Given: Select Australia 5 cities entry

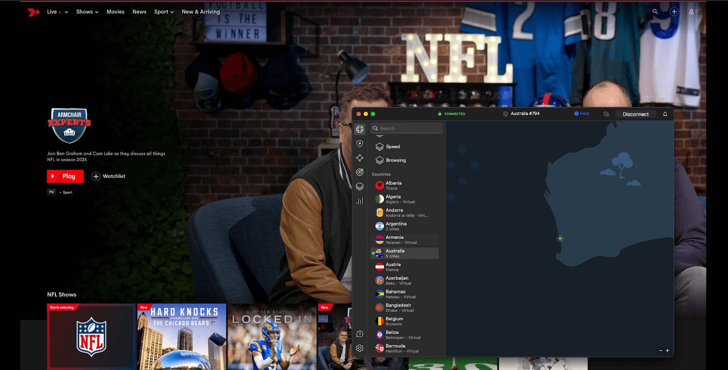Looking at the screenshot, I should 404,253.
